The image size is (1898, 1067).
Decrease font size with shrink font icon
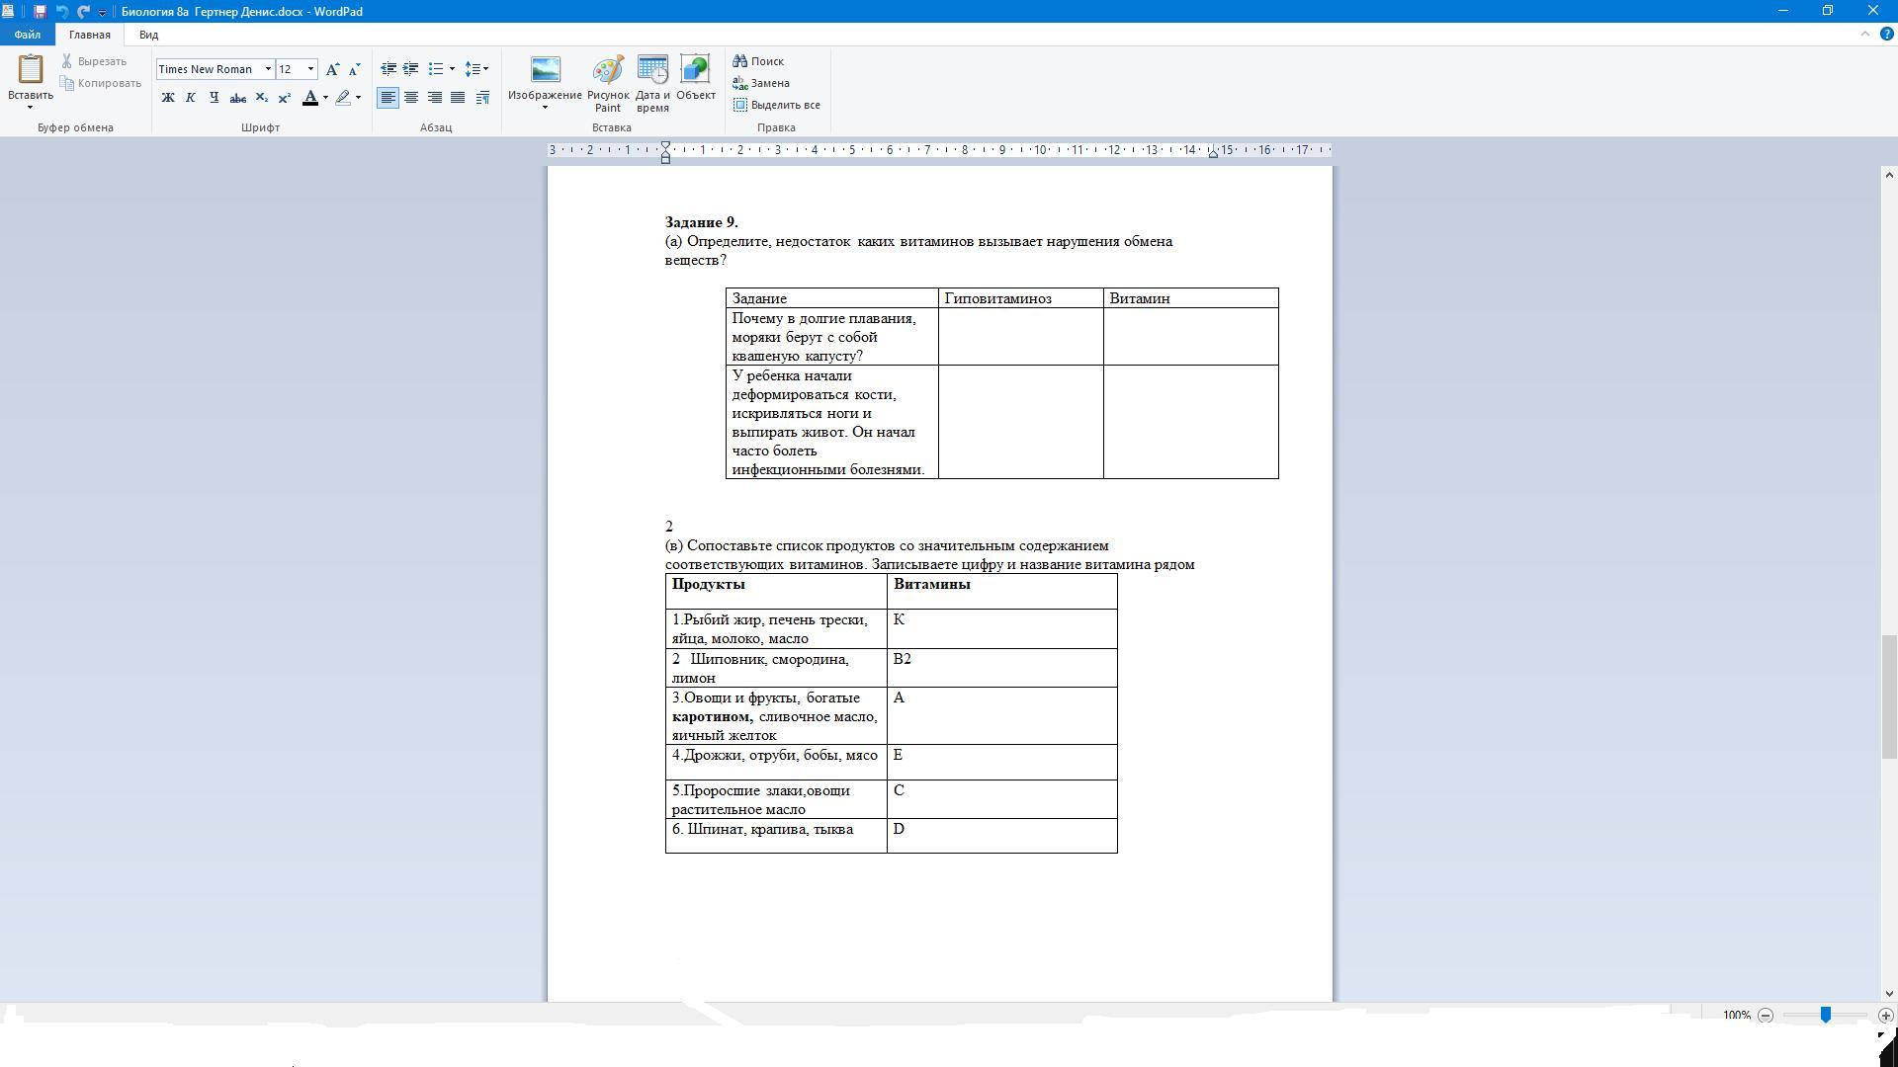[x=354, y=69]
